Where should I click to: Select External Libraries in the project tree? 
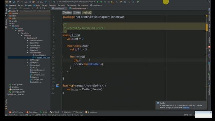16,94
